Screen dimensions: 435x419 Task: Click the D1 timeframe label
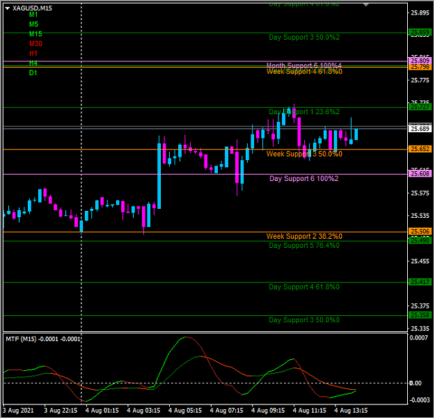[x=33, y=73]
